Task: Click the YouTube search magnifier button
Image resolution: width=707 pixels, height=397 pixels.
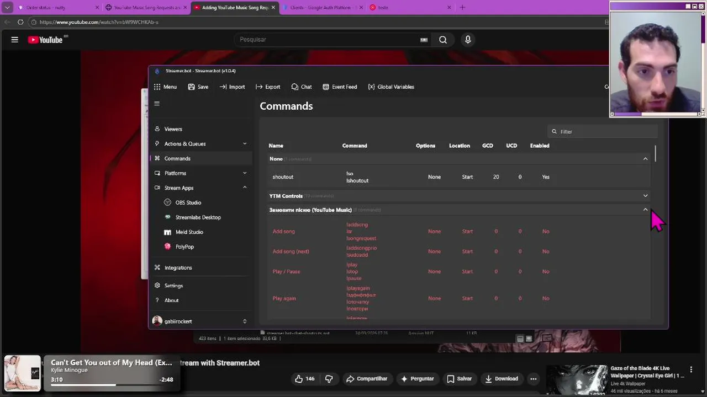Action: point(443,40)
